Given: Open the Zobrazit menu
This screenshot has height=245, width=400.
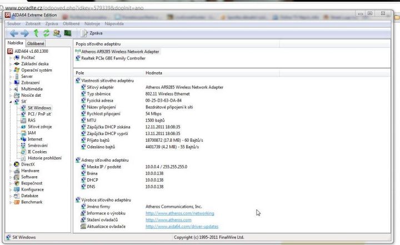Looking at the screenshot, I should click(x=33, y=23).
